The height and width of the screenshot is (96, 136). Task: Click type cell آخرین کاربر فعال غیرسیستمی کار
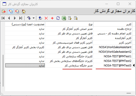[x=69, y=43]
